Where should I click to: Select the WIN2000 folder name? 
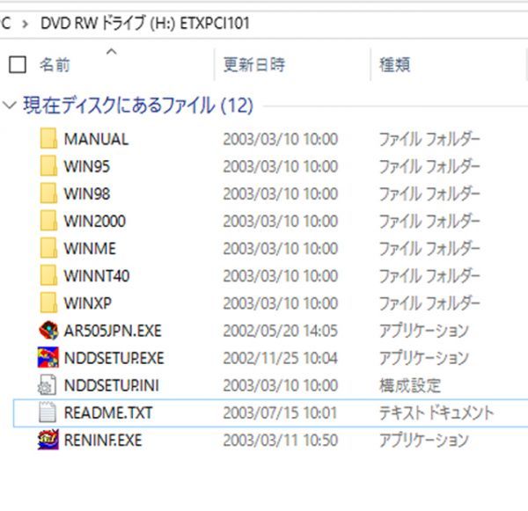(95, 221)
